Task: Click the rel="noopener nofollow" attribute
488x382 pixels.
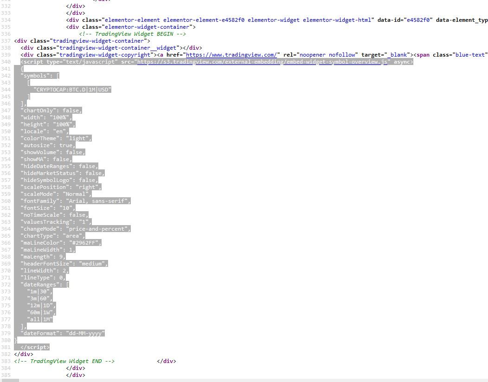Action: (321, 55)
